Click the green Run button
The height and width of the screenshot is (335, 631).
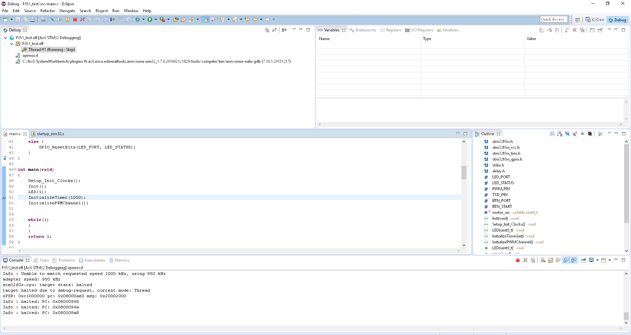click(x=150, y=20)
